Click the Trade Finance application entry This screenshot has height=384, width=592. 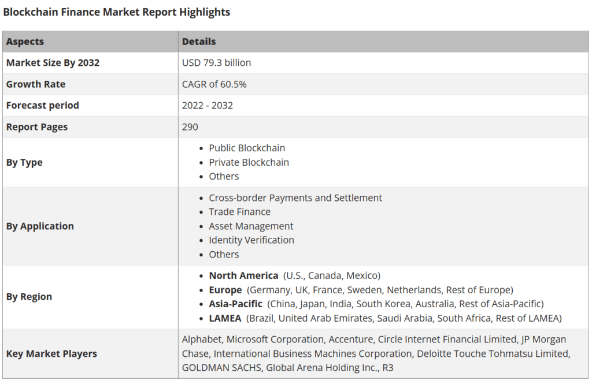click(239, 211)
